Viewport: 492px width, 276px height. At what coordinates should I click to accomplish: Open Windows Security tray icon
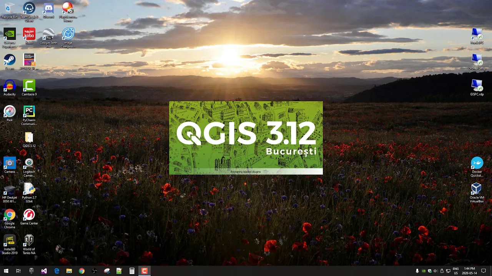tap(430, 271)
